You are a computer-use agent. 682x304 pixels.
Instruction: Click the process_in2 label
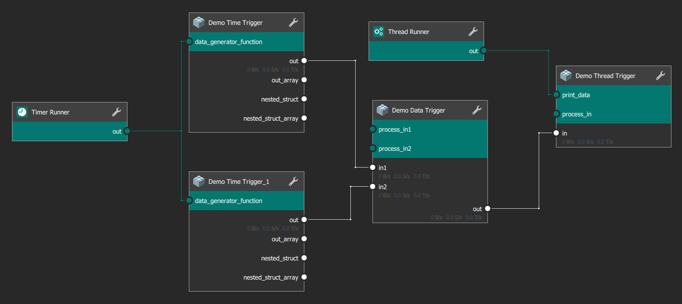(x=395, y=148)
